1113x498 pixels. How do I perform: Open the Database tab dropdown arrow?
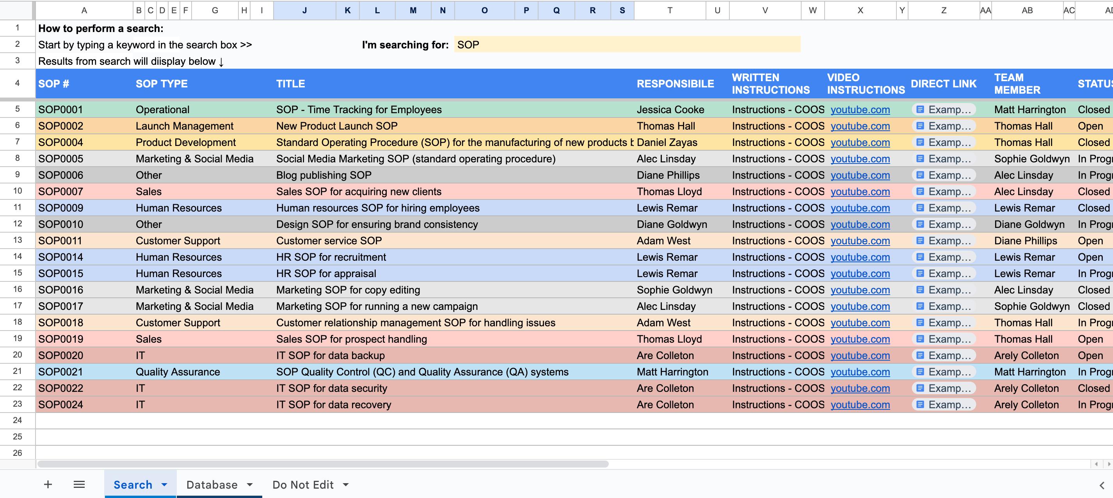[250, 485]
